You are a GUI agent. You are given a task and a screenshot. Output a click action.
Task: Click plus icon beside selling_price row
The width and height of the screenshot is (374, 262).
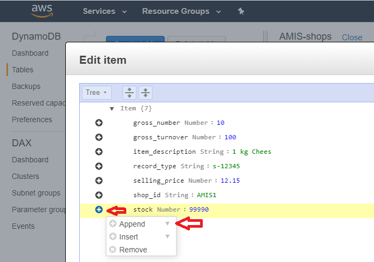tap(98, 181)
